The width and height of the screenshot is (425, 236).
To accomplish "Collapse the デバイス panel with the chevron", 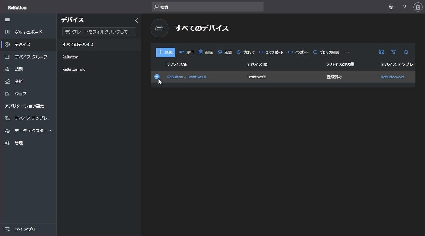I will (136, 20).
